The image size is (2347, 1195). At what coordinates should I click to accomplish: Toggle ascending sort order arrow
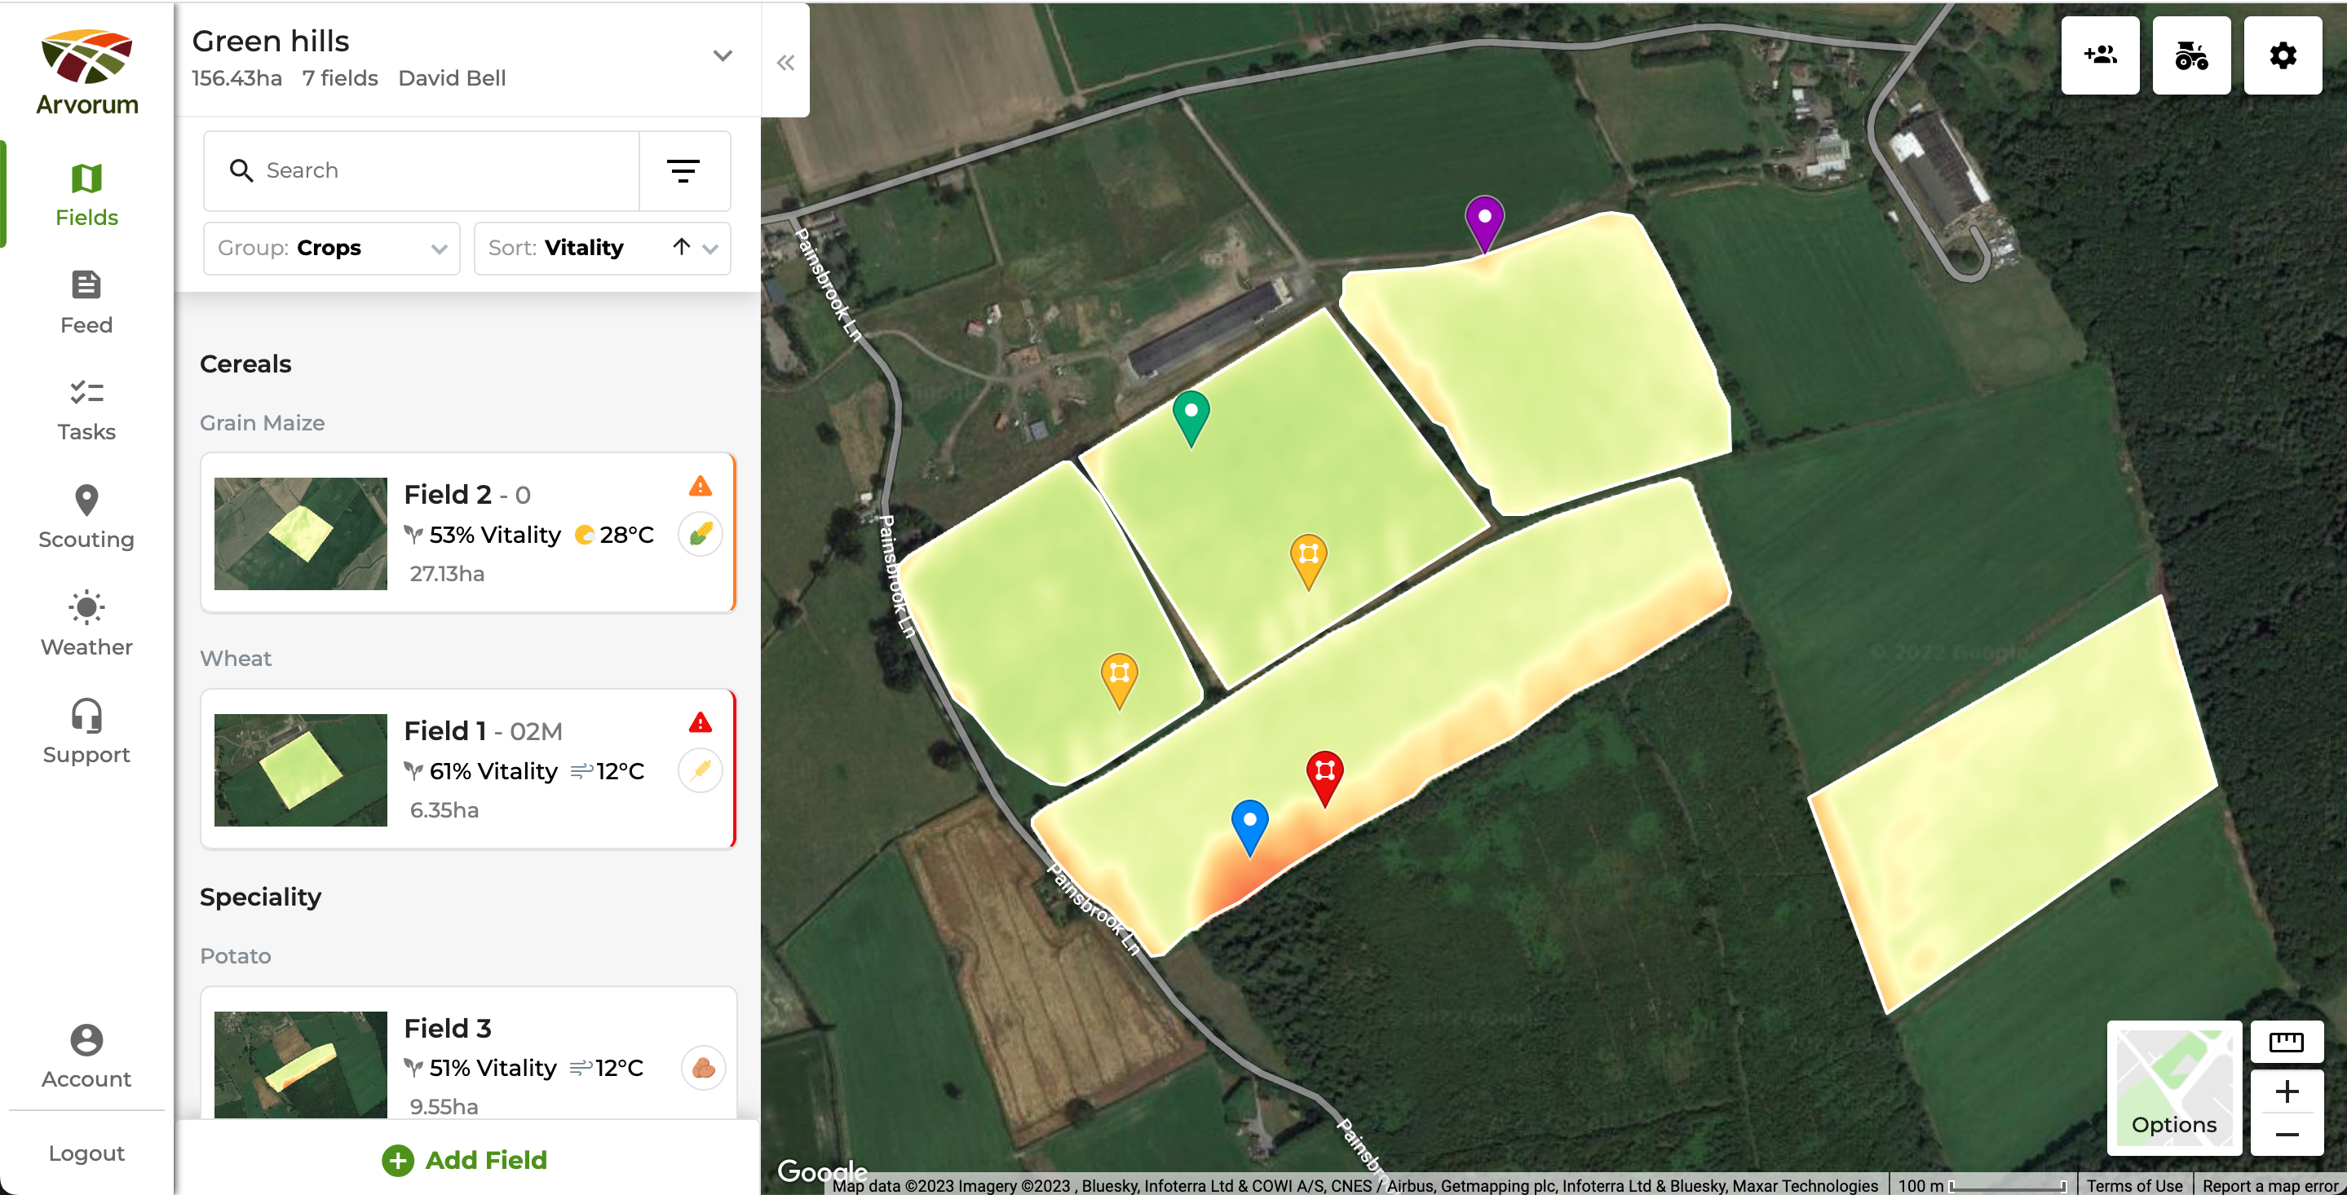click(681, 247)
